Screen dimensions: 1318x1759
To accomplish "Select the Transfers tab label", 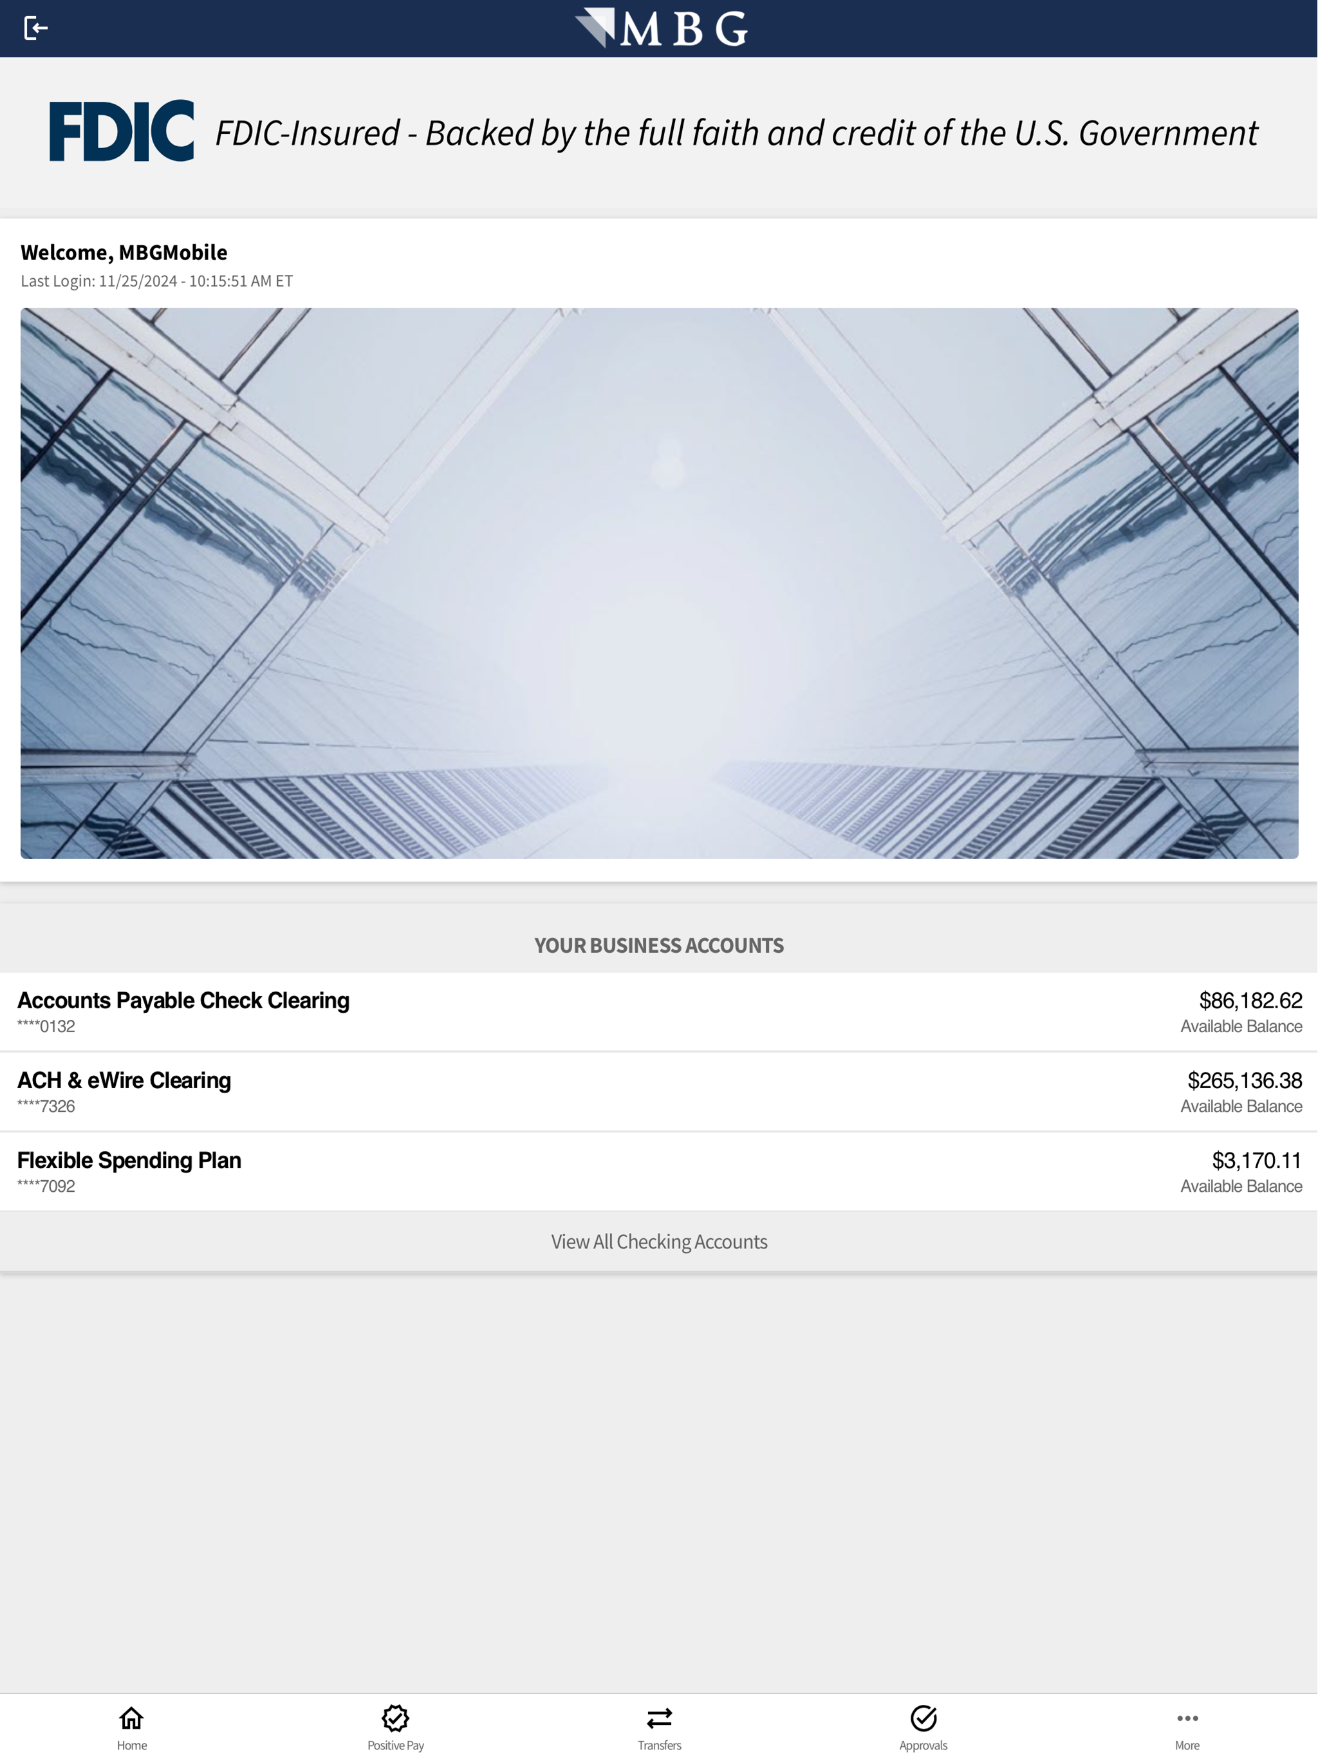I will click(x=659, y=1745).
